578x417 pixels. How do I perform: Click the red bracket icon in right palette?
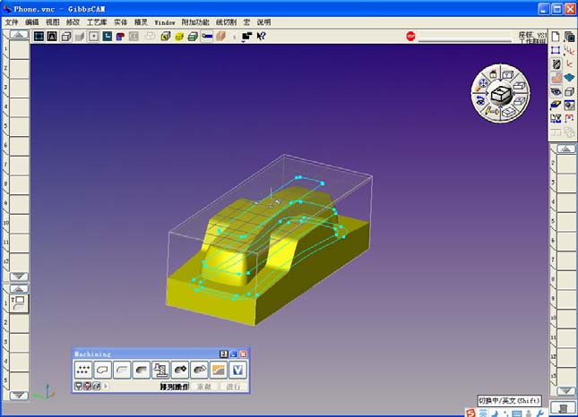click(570, 118)
